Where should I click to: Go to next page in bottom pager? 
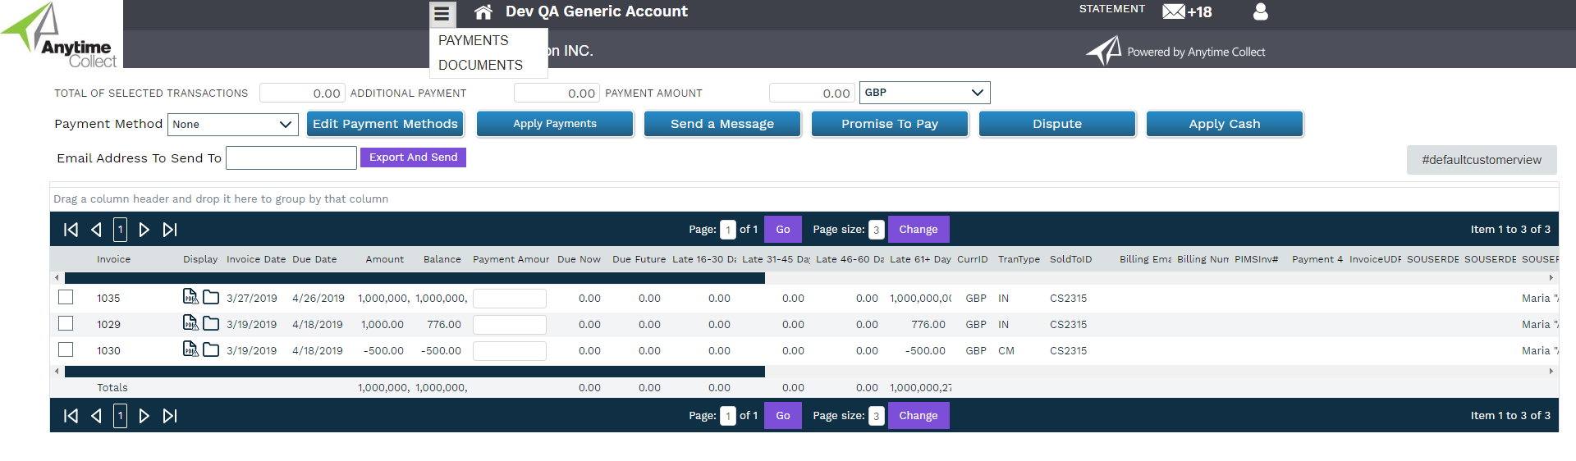(144, 416)
